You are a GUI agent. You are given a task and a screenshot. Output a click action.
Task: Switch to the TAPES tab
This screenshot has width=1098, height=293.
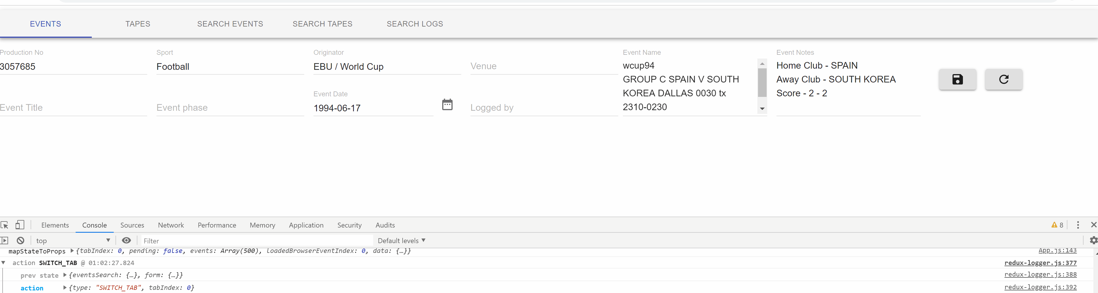137,24
